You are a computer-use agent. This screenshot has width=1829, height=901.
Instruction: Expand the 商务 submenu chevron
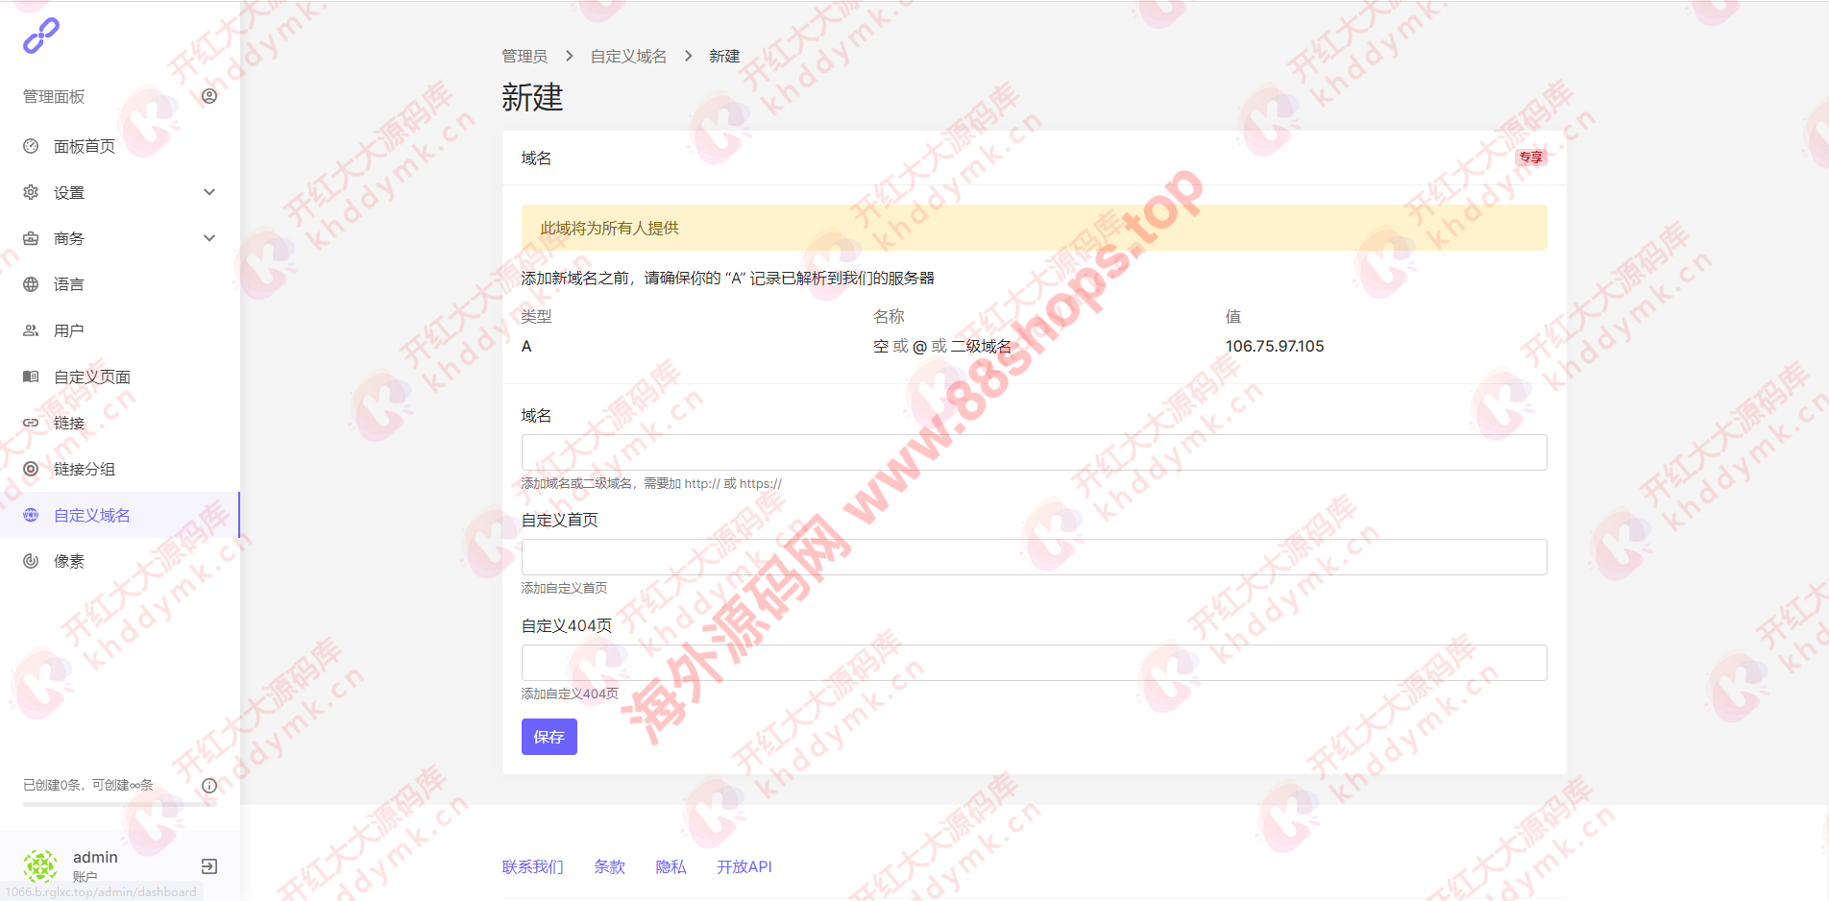(209, 238)
